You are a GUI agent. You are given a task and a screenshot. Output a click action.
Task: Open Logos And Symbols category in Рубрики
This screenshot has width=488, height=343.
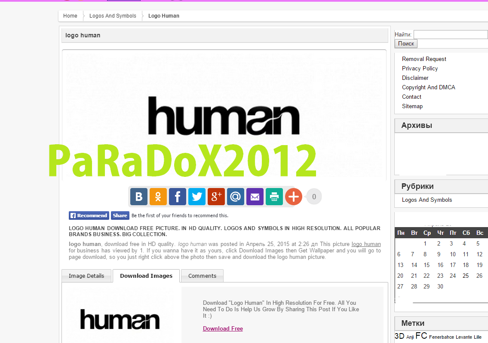tap(427, 200)
